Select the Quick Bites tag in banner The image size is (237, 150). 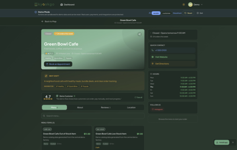[58, 58]
